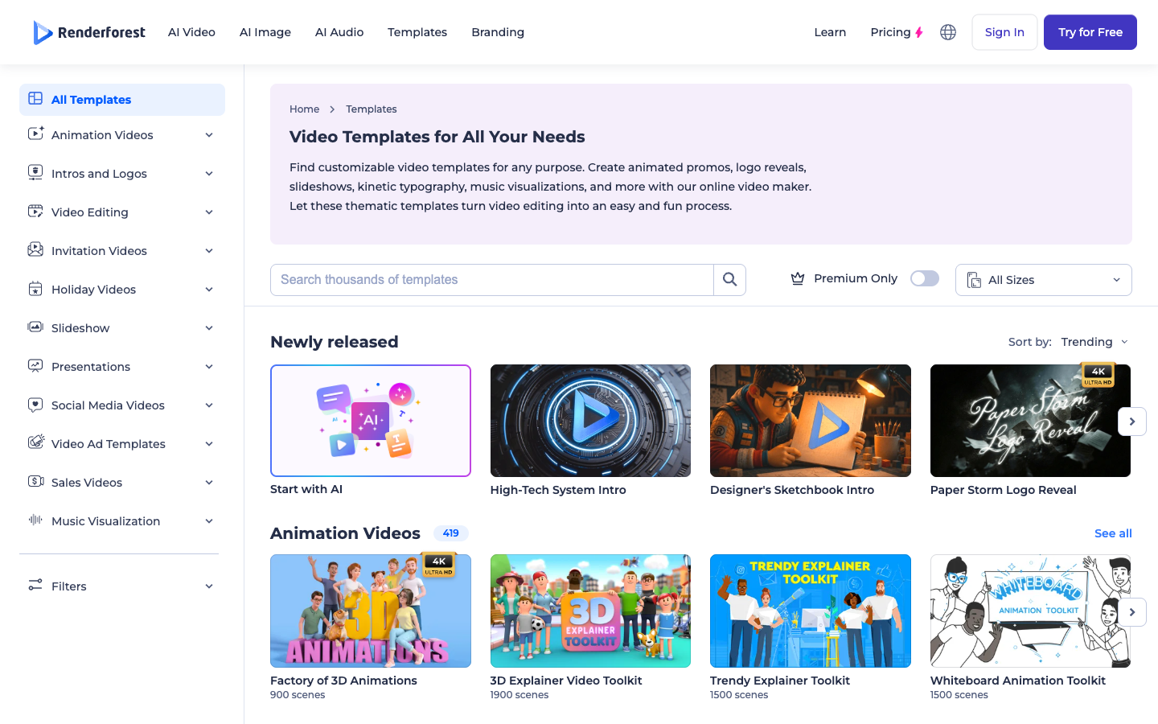Click the Presentations sidebar icon

pos(35,366)
